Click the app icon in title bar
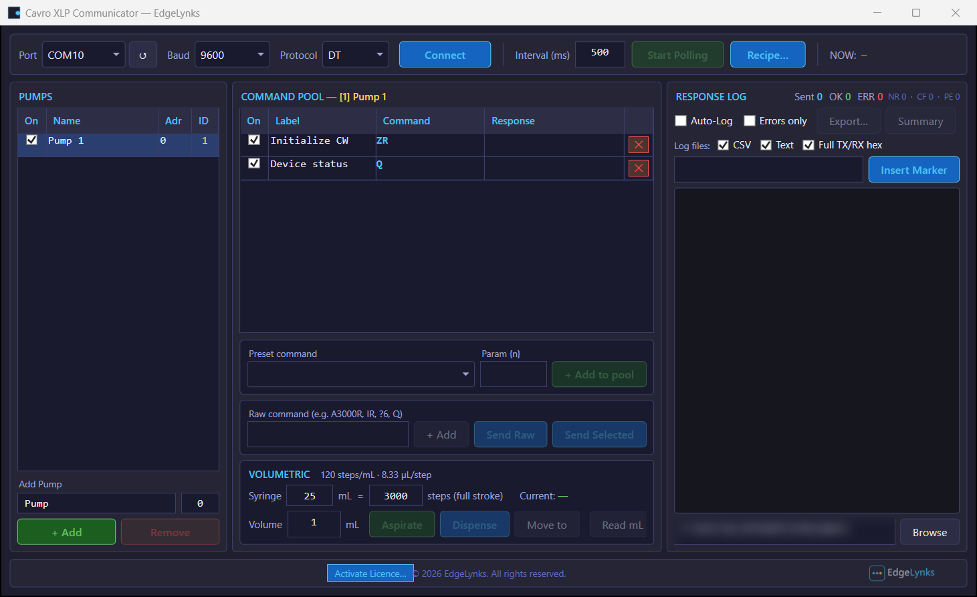 [x=14, y=13]
